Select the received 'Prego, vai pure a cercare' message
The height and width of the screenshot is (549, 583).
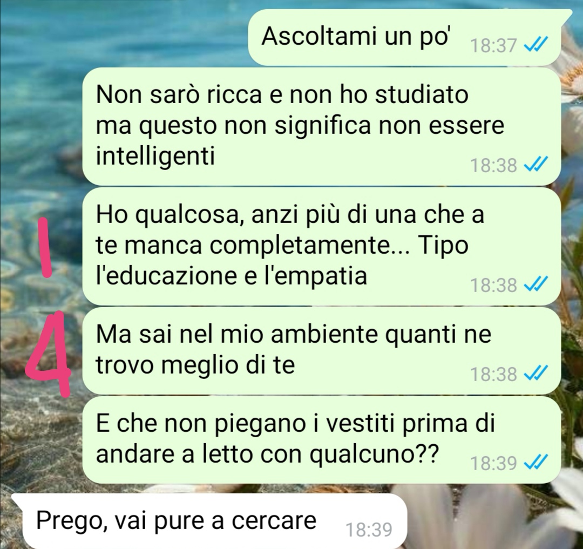pos(209,521)
